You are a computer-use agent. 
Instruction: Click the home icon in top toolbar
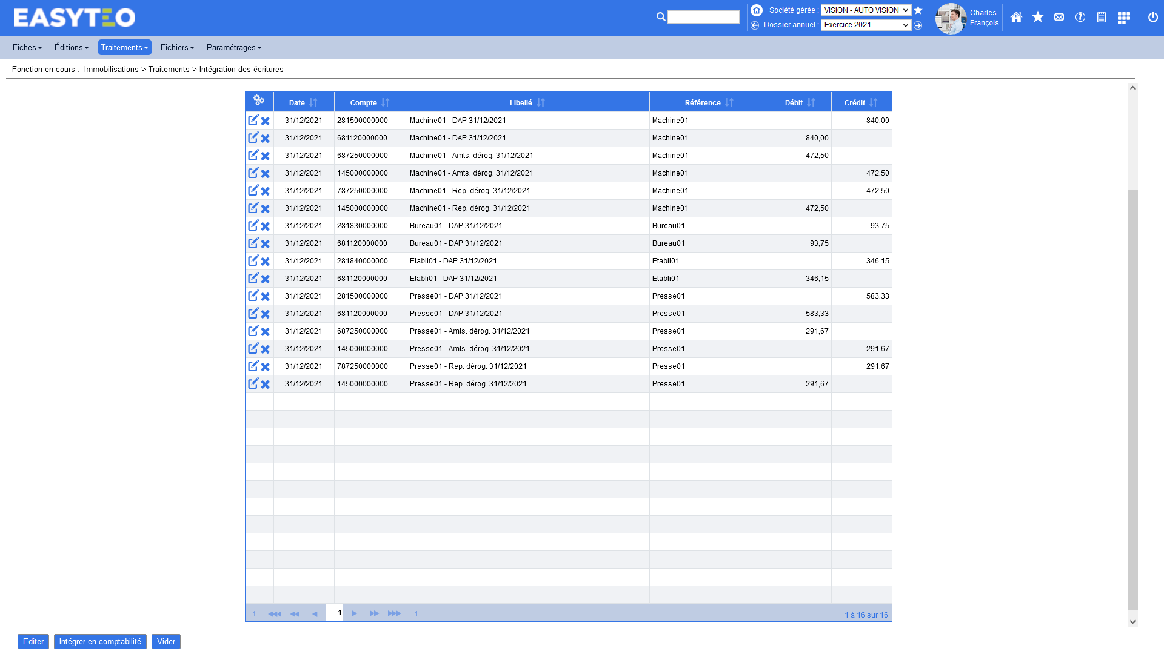(1016, 18)
